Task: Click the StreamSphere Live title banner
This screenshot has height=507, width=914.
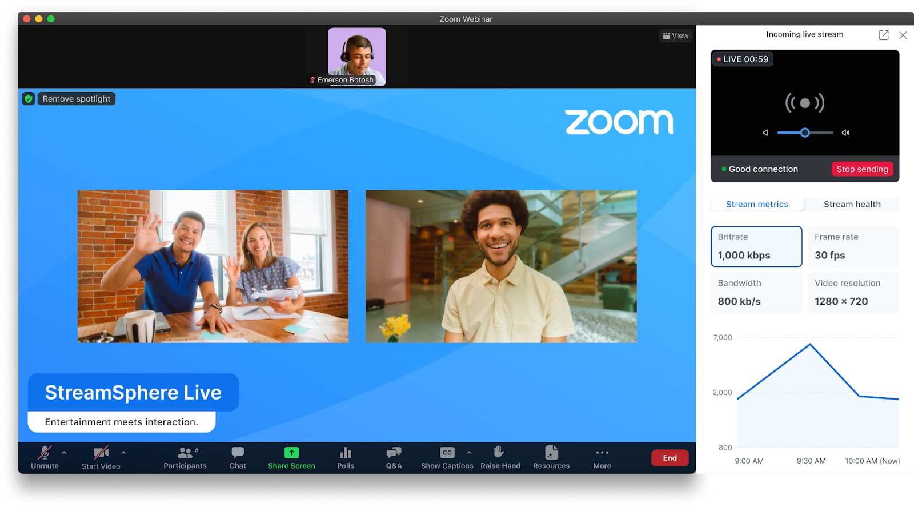Action: 133,392
